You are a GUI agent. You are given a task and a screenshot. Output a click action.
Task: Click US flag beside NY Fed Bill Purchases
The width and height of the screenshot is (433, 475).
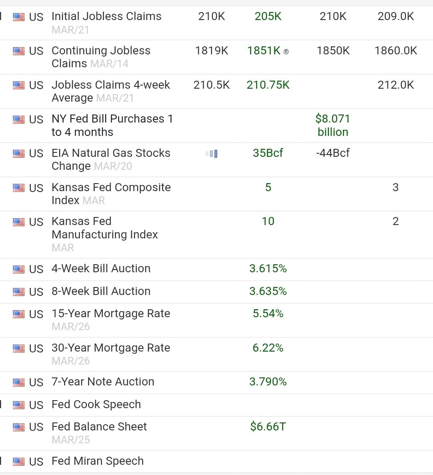(18, 119)
